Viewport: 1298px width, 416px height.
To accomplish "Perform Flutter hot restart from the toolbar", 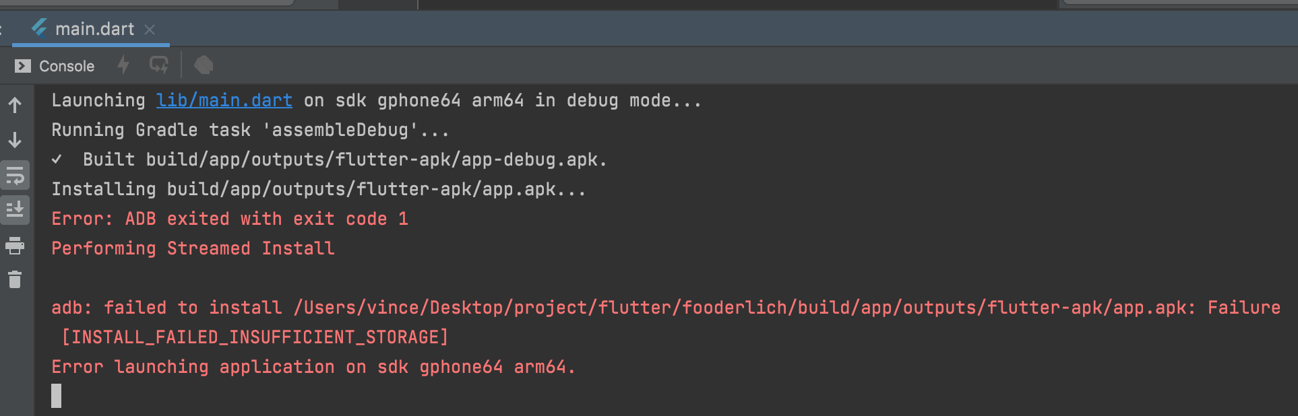I will point(159,65).
